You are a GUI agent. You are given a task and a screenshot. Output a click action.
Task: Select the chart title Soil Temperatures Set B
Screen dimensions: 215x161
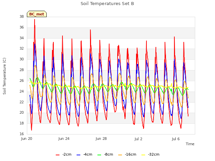[x=107, y=4]
